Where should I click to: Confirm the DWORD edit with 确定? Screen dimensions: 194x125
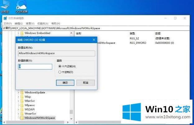point(65,83)
